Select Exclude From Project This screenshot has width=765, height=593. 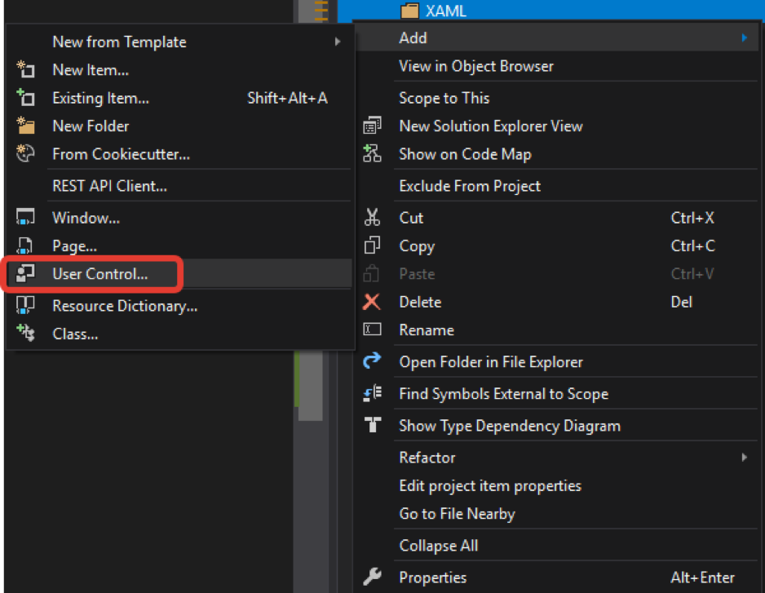pos(469,186)
